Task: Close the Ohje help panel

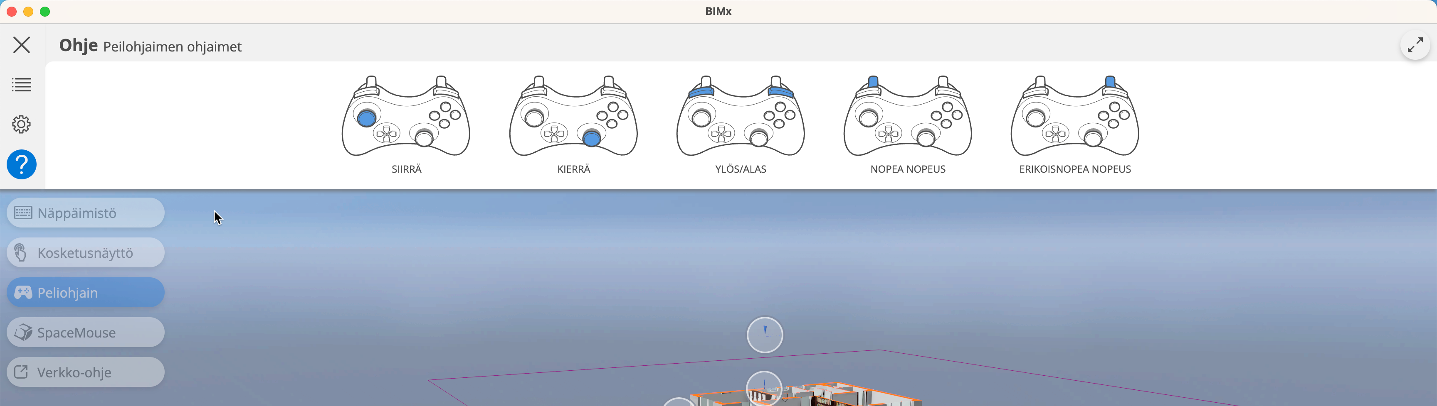Action: pos(22,44)
